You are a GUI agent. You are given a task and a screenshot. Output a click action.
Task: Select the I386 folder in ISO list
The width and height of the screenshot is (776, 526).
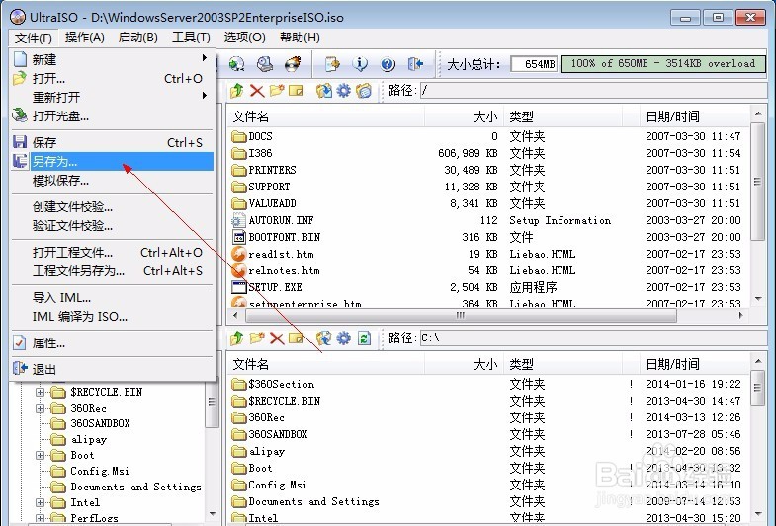[x=252, y=153]
